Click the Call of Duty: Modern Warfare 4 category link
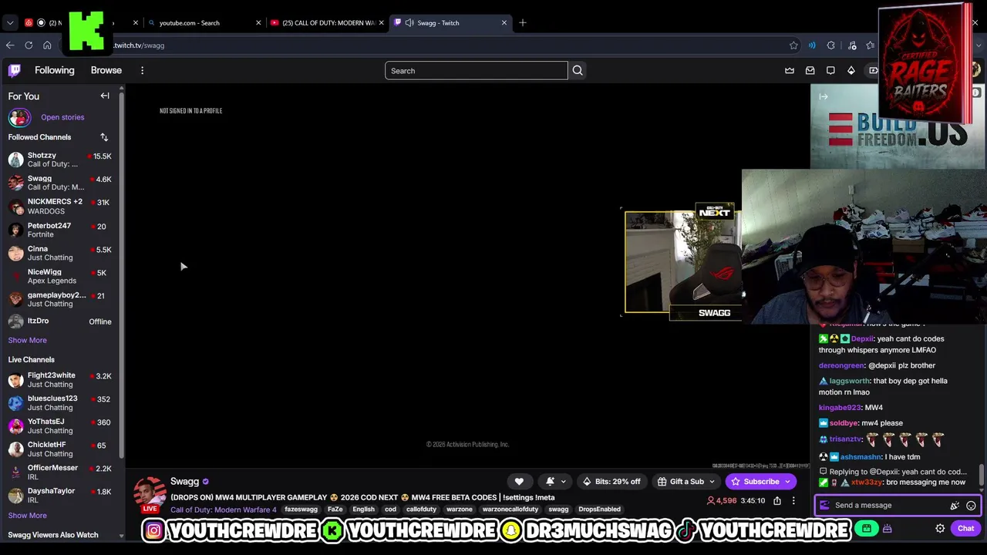 pos(224,510)
